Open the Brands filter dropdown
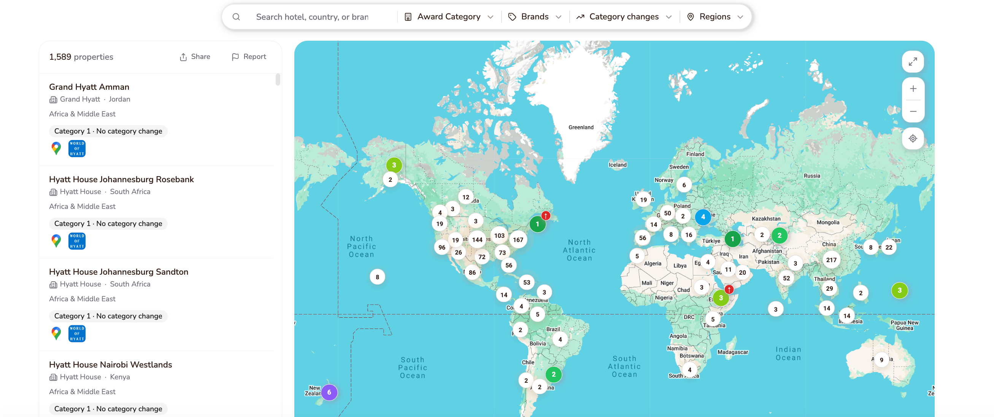Viewport: 994px width, 417px height. pos(535,17)
